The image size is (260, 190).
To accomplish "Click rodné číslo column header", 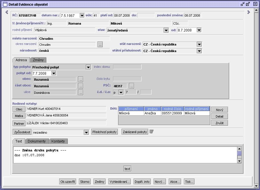I will click(x=172, y=109).
